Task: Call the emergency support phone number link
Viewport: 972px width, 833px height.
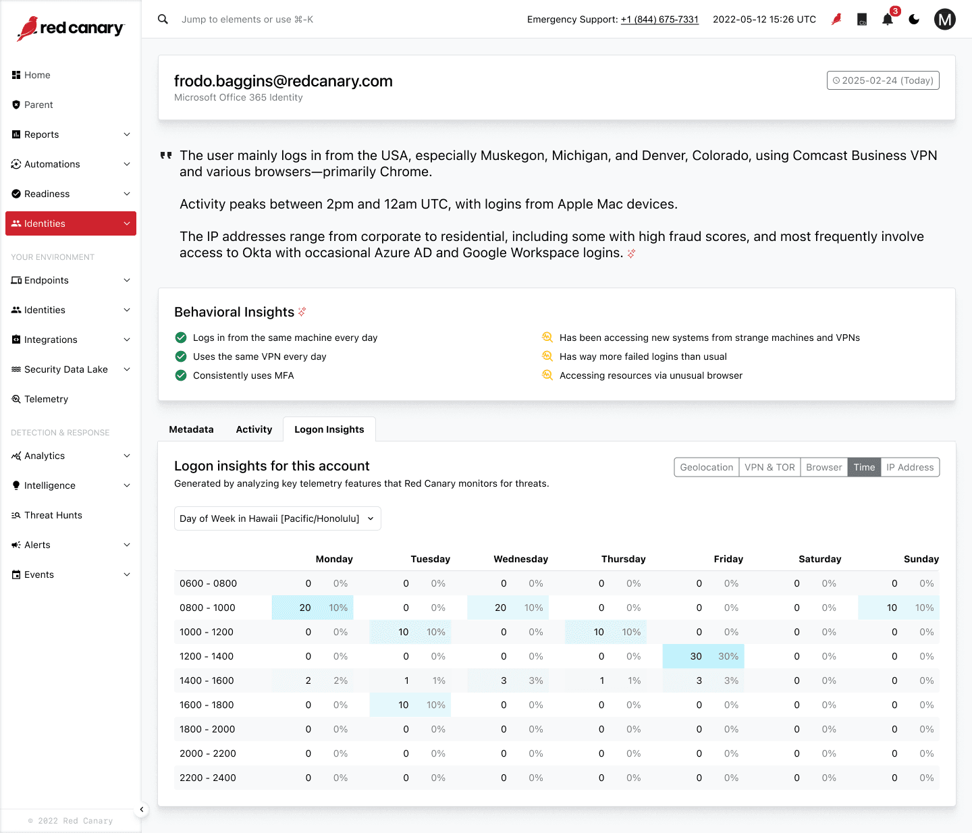Action: pos(659,20)
